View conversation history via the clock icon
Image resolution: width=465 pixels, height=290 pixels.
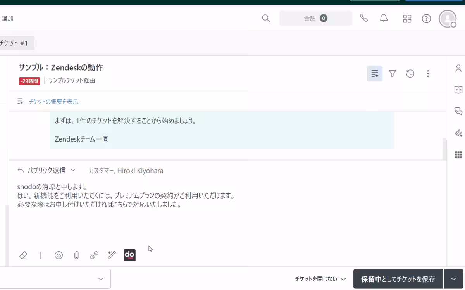(410, 73)
